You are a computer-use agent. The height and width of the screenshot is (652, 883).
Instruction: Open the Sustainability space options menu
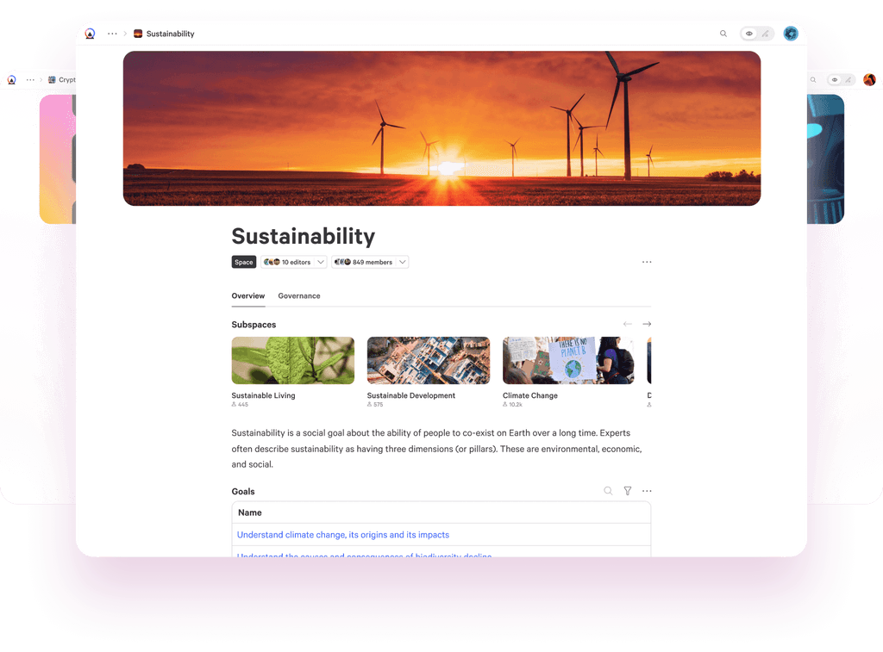click(x=647, y=262)
